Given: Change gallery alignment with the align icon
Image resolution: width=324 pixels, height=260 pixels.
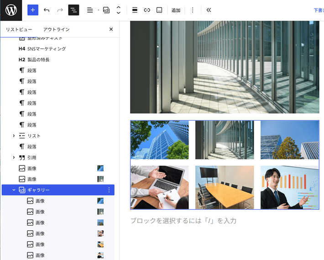Looking at the screenshot, I should 135,10.
